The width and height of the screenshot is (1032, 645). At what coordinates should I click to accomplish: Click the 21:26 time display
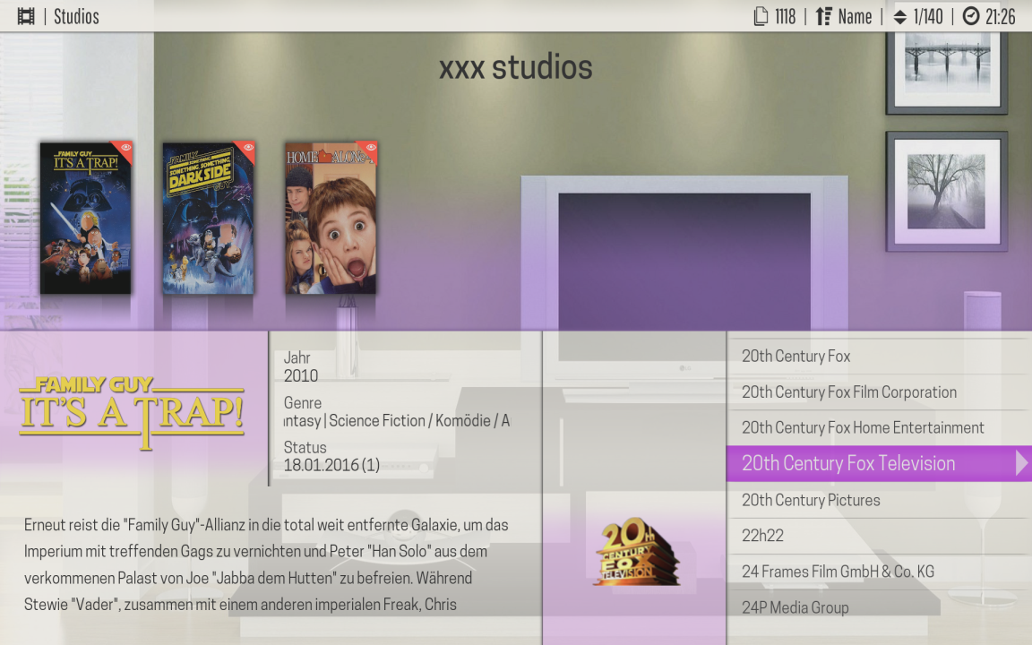[1001, 16]
